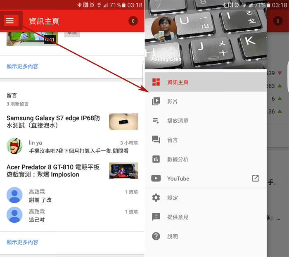Click the 數據分析 analytics chart icon

[x=156, y=159]
